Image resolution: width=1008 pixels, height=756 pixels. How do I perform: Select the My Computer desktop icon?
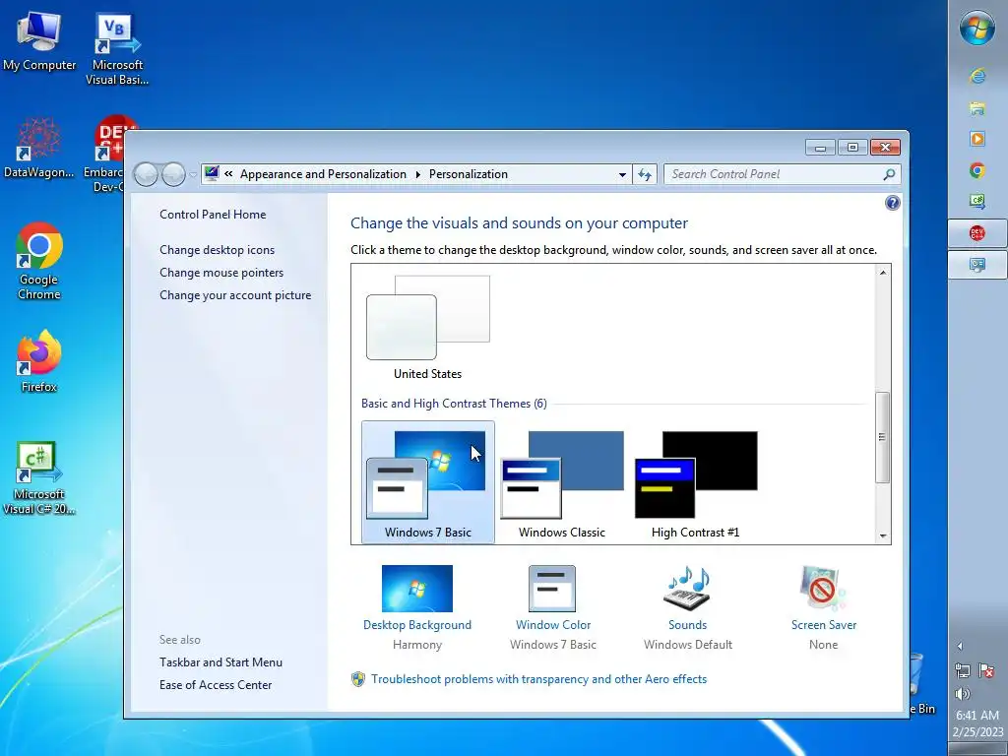[39, 39]
